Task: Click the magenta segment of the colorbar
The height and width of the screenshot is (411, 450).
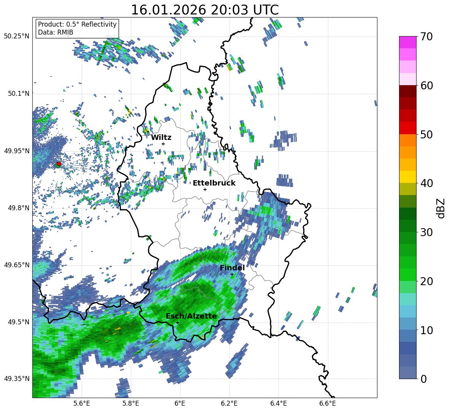Action: click(407, 43)
